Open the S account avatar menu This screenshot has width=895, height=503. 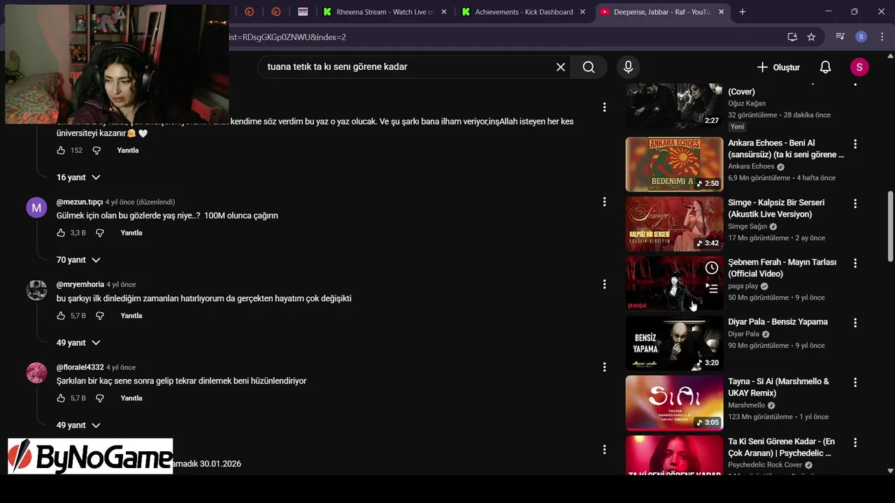click(859, 67)
